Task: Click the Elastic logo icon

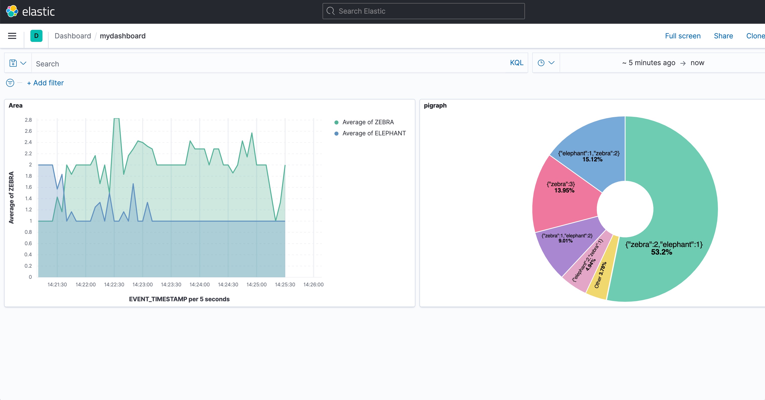Action: tap(12, 11)
